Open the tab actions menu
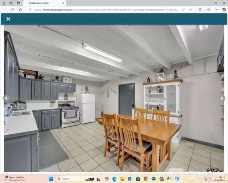This screenshot has width=228, height=183. pyautogui.click(x=19, y=3)
